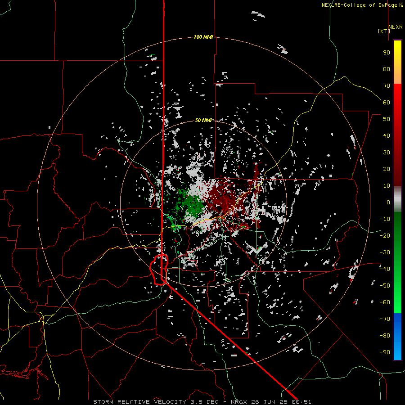This screenshot has width=405, height=405.
Task: Click the 0.5 DEG elevation text
Action: coord(204,402)
